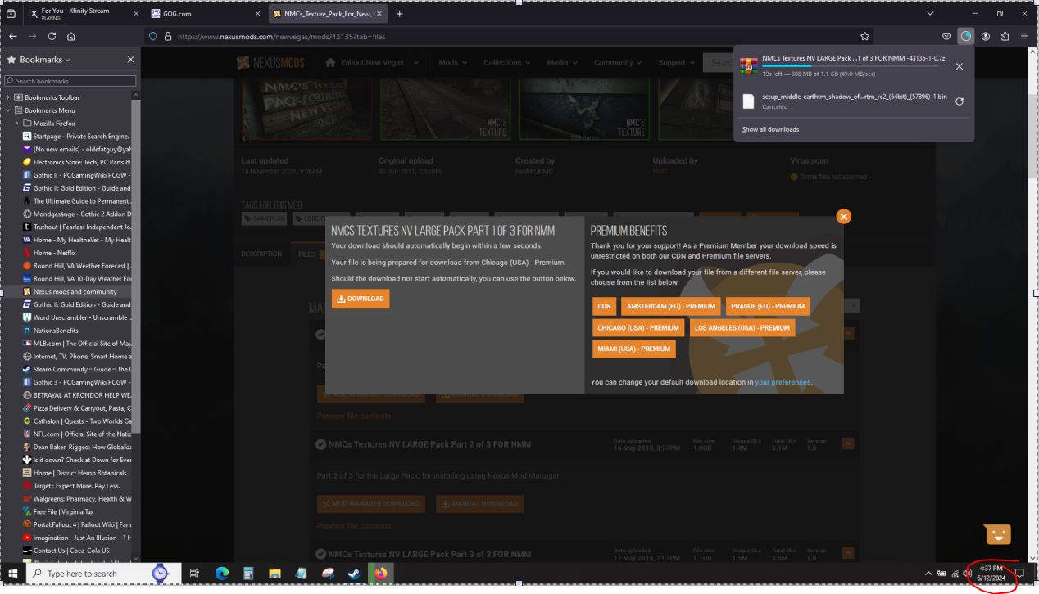Show hidden system tray icons
This screenshot has width=1039, height=594.
coord(928,574)
